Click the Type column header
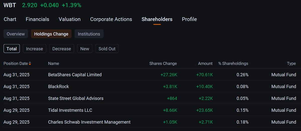The image size is (301, 131). pos(291,63)
